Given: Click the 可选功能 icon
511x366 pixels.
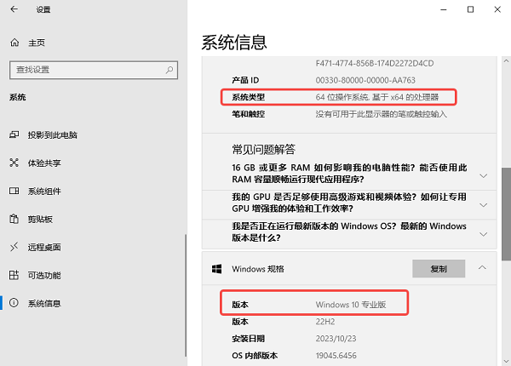Looking at the screenshot, I should click(x=14, y=275).
